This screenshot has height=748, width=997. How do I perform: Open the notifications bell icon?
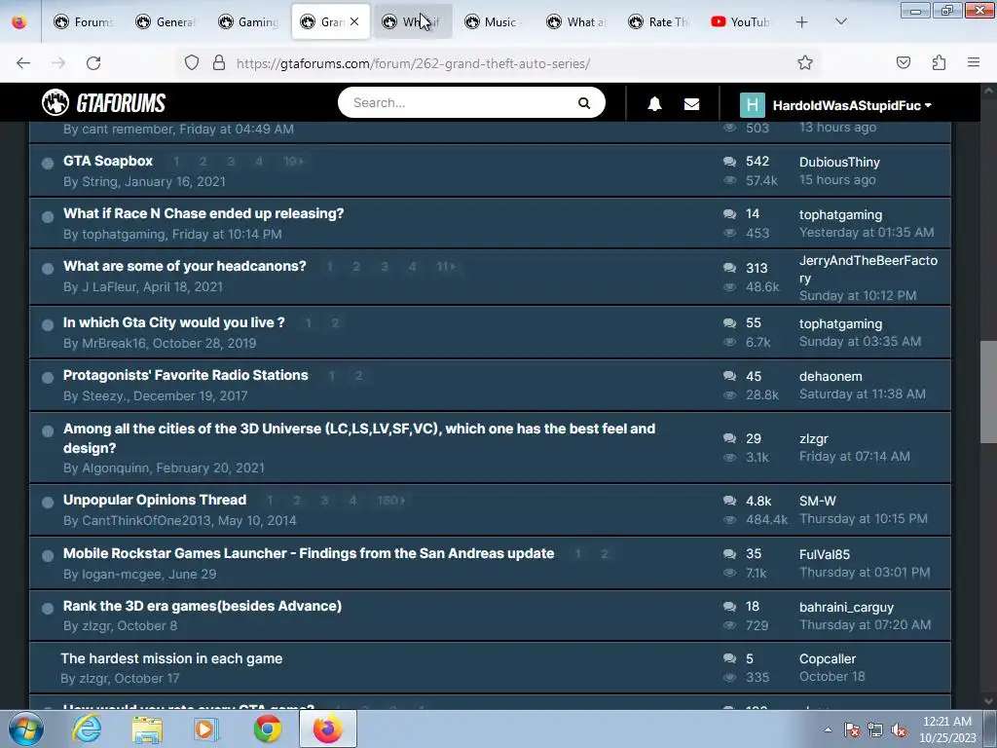654,104
